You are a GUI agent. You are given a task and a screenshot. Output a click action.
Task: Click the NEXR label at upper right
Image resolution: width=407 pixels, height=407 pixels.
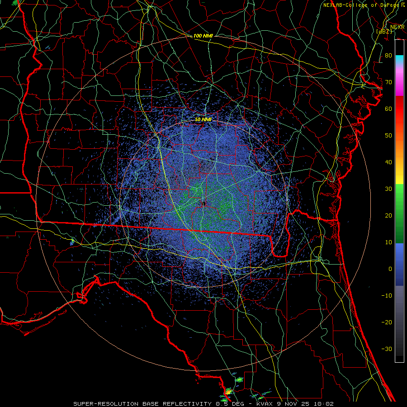398,27
